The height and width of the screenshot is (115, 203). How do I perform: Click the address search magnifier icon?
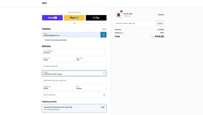[x=104, y=73]
